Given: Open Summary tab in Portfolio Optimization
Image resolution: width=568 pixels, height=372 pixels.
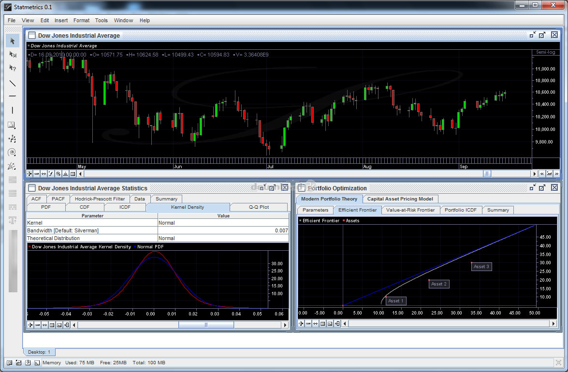Looking at the screenshot, I should point(498,210).
